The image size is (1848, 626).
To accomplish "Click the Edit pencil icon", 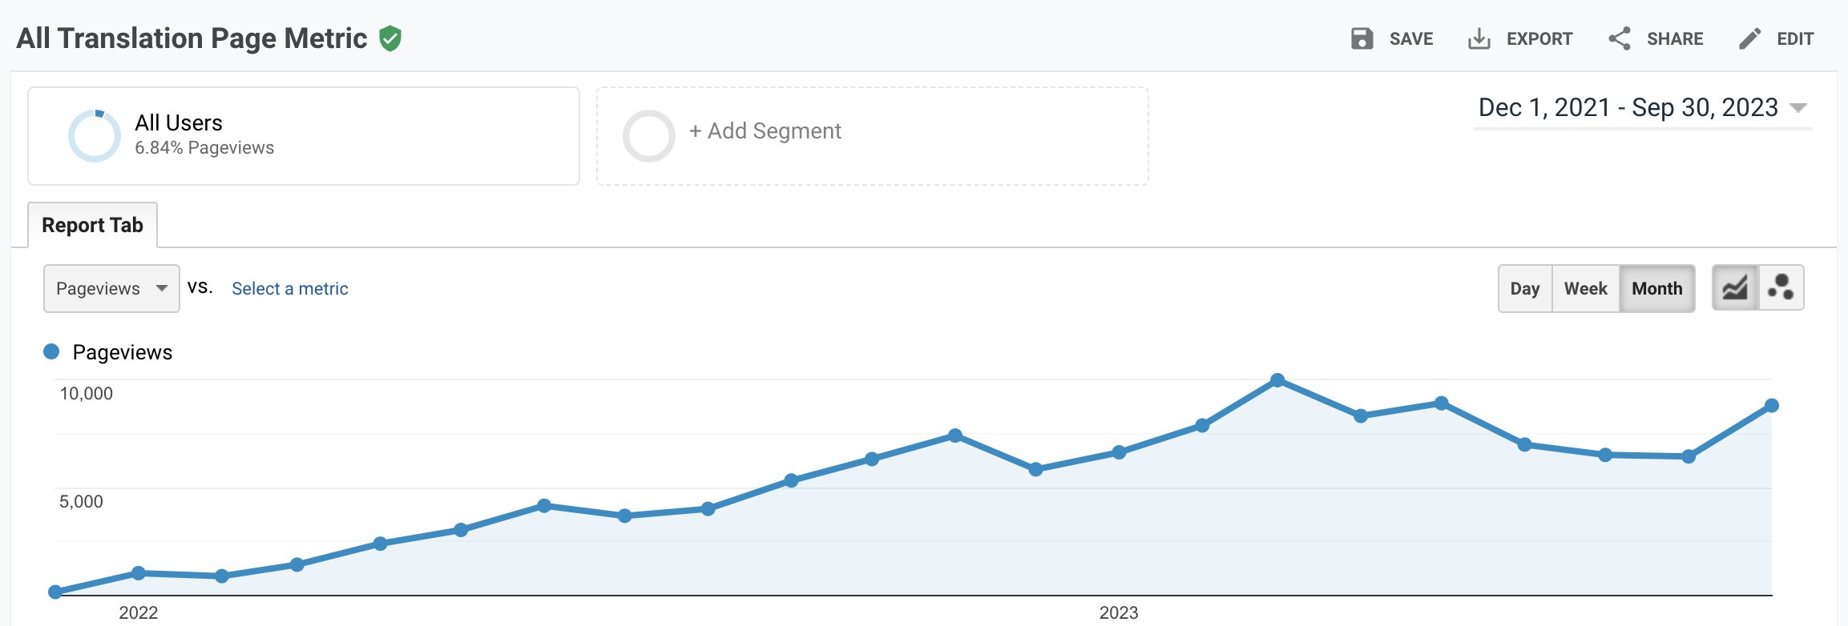I will pos(1750,38).
